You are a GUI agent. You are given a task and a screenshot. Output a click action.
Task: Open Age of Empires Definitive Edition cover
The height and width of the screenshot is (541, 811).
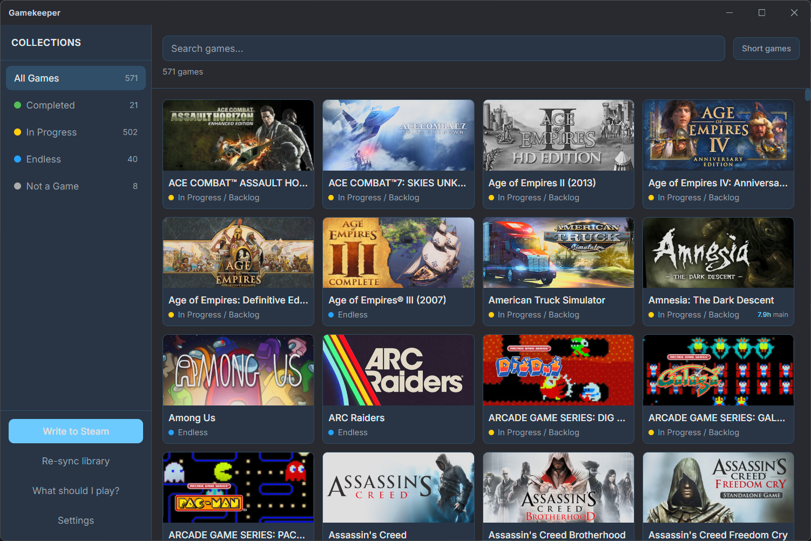click(x=238, y=253)
